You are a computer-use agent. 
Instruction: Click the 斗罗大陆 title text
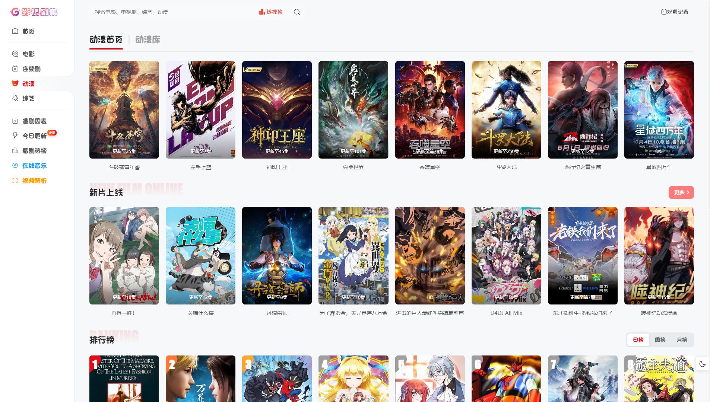[x=506, y=167]
